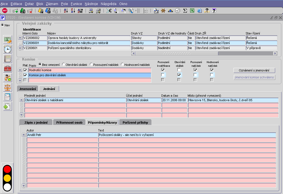Open the red toolbox sidebar icon
This screenshot has height=194, width=283.
click(8, 68)
